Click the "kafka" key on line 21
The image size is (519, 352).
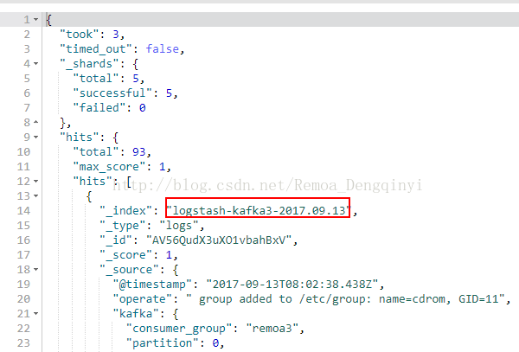[x=136, y=313]
